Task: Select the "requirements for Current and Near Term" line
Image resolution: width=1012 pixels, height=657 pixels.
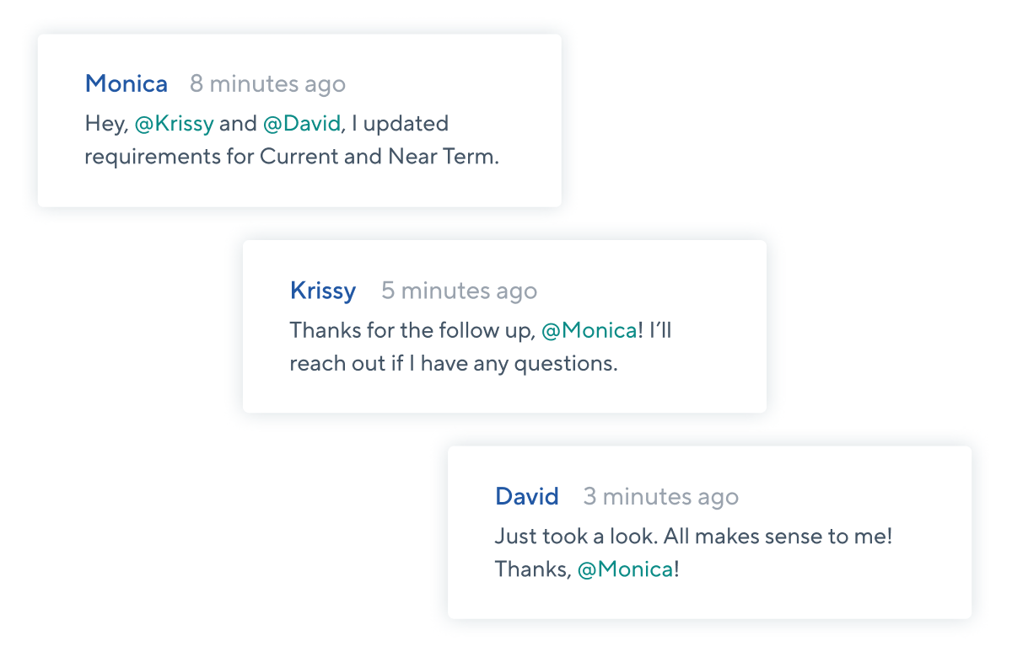Action: 292,157
